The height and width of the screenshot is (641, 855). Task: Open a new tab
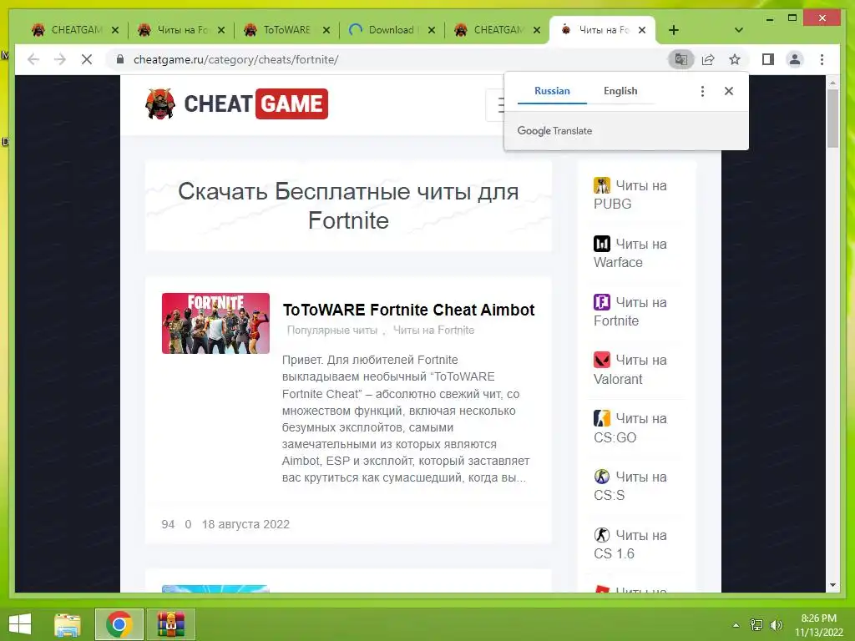pyautogui.click(x=674, y=30)
